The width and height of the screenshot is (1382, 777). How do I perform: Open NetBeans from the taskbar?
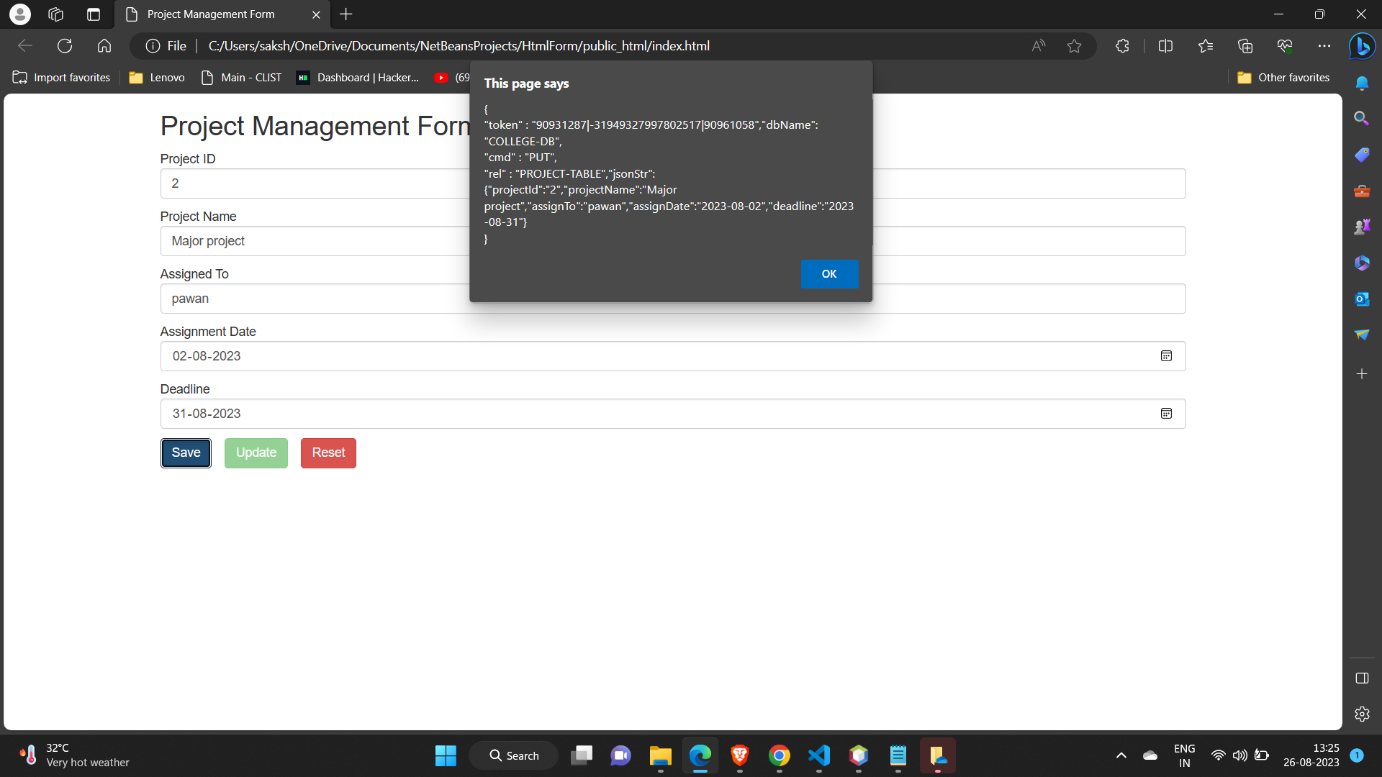(858, 755)
